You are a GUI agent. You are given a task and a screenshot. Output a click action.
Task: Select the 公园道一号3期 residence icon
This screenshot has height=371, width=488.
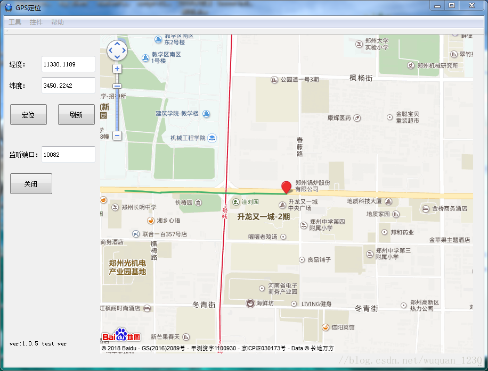[274, 80]
